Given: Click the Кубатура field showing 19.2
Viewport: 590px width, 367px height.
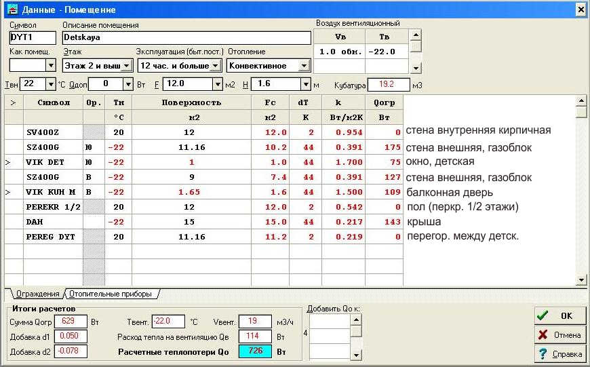Looking at the screenshot, I should click(x=389, y=84).
